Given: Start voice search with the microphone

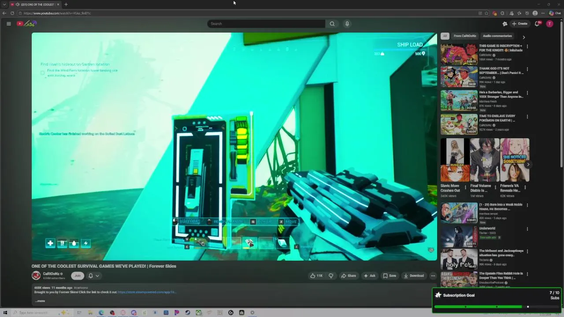Looking at the screenshot, I should (x=347, y=24).
